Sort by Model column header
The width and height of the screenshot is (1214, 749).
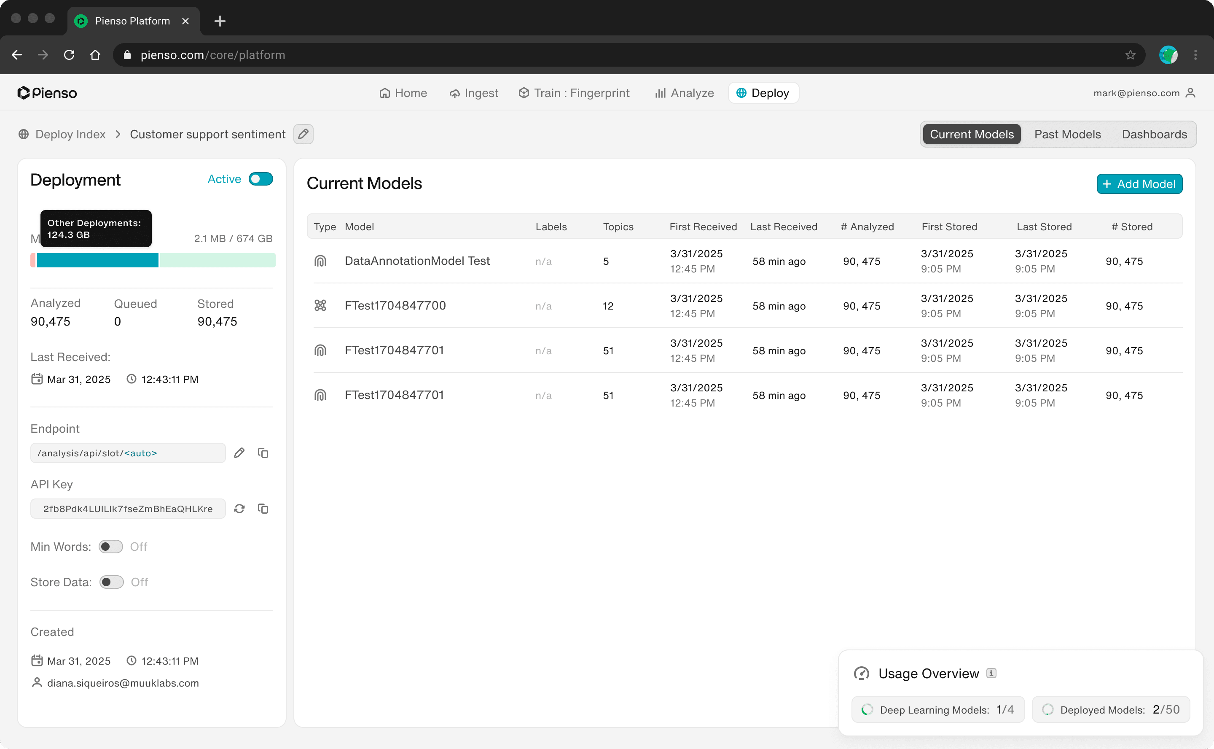[x=360, y=227]
